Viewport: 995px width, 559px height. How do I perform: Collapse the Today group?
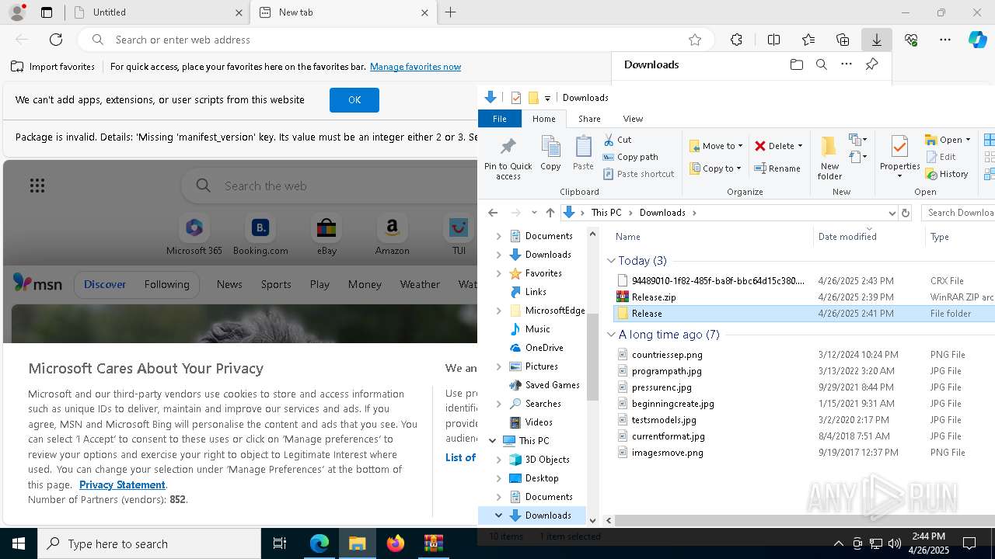pyautogui.click(x=611, y=261)
